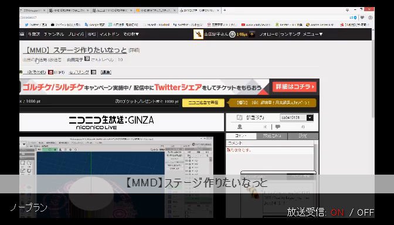Open the チャンネル nav item
This screenshot has height=225, width=394.
(54, 34)
